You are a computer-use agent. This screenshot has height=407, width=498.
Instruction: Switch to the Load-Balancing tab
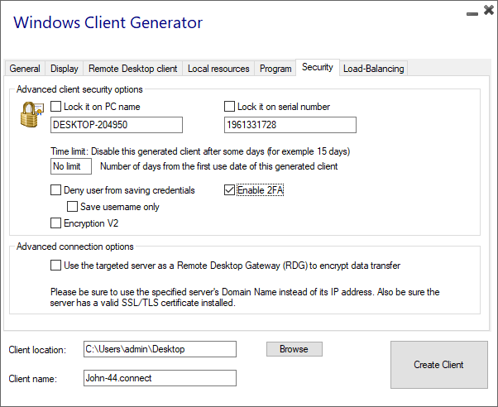tap(373, 69)
